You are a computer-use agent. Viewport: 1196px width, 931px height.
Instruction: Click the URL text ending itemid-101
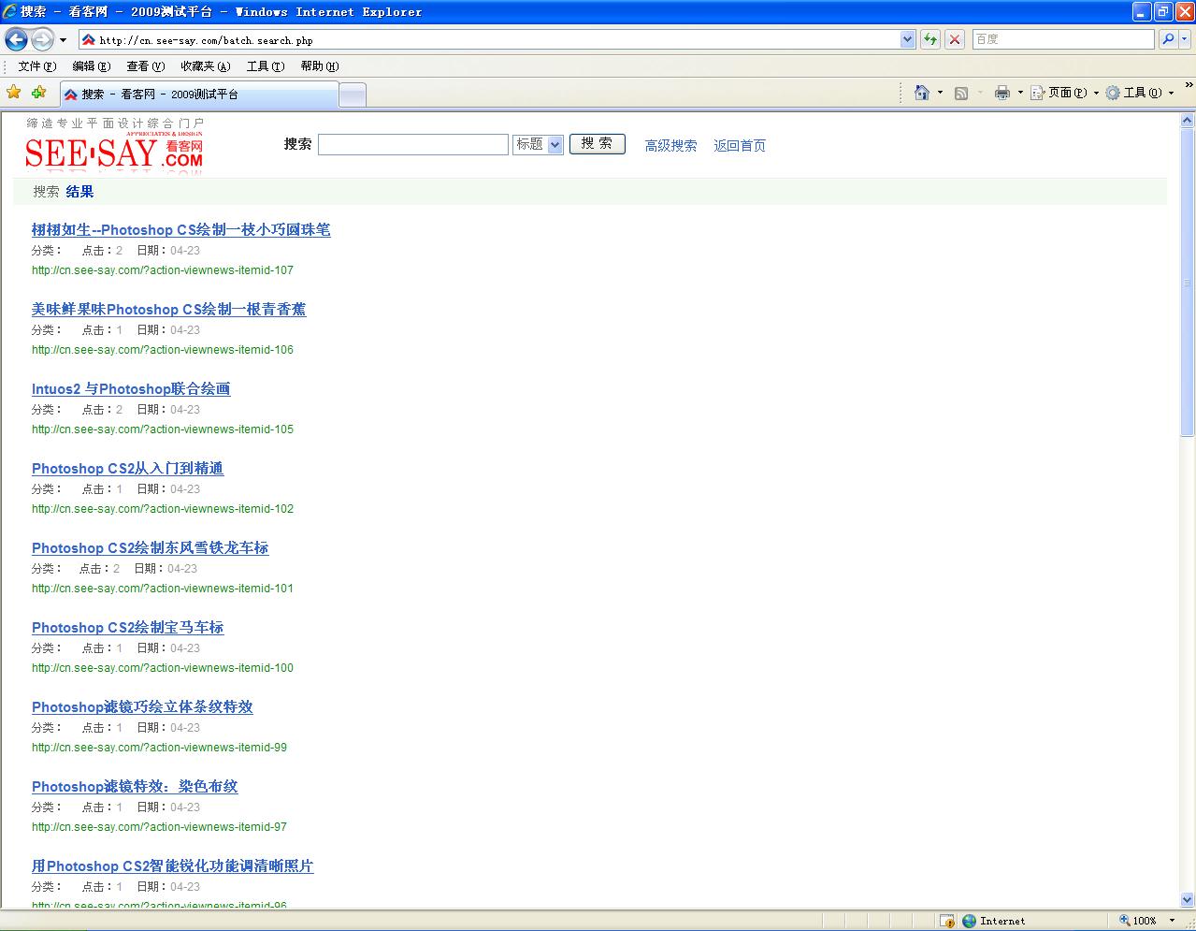163,589
